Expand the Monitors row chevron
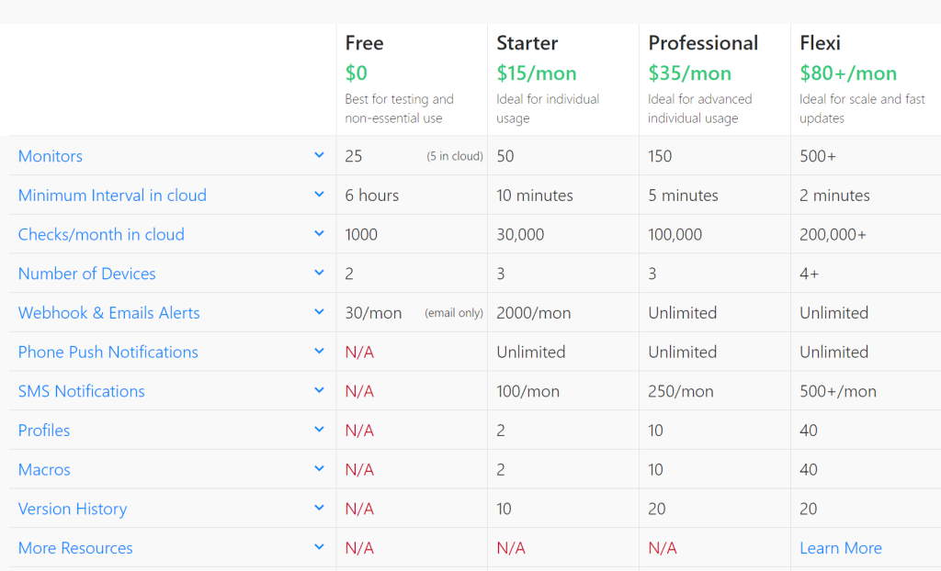This screenshot has width=941, height=571. coord(319,155)
